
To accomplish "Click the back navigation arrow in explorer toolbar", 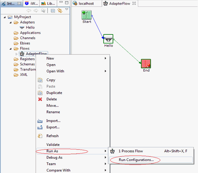I will point(29,11).
